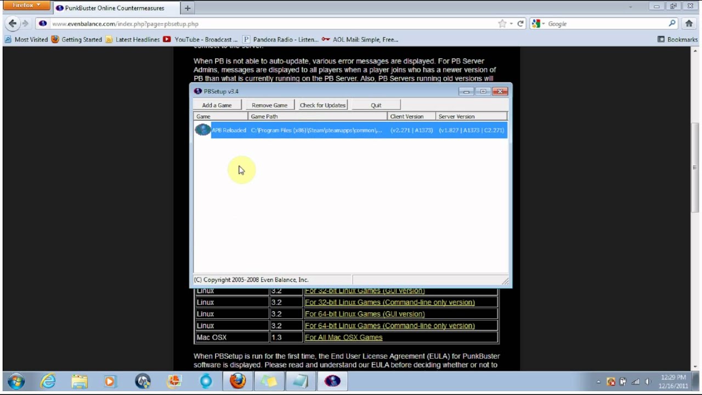Open Windows Media Player from the taskbar
This screenshot has width=702, height=395.
(x=110, y=381)
